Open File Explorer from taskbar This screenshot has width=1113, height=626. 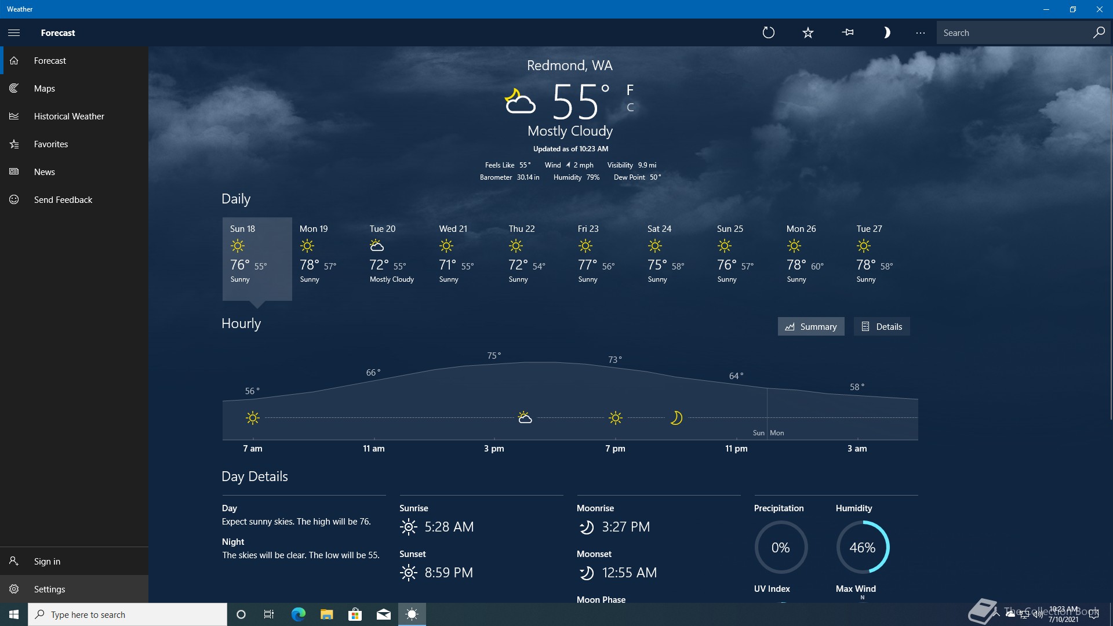tap(326, 614)
